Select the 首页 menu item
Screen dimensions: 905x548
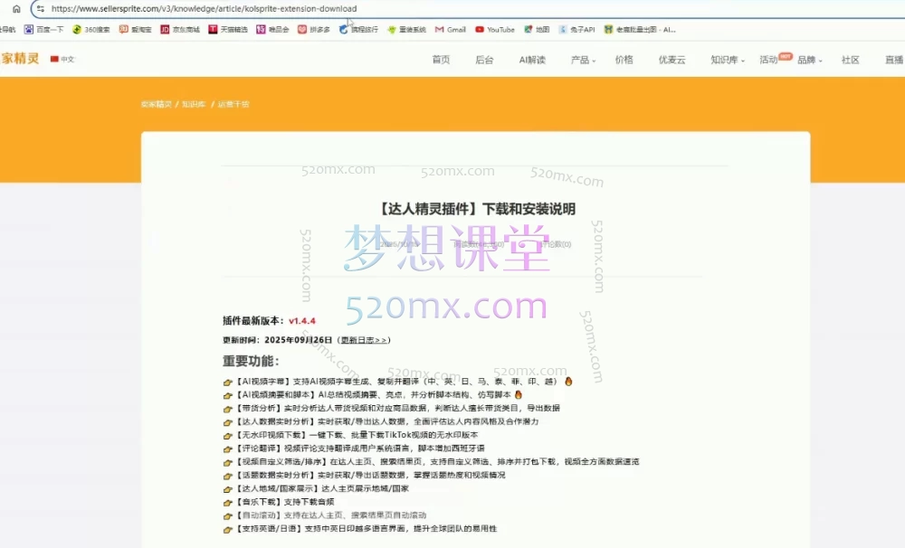tap(441, 60)
